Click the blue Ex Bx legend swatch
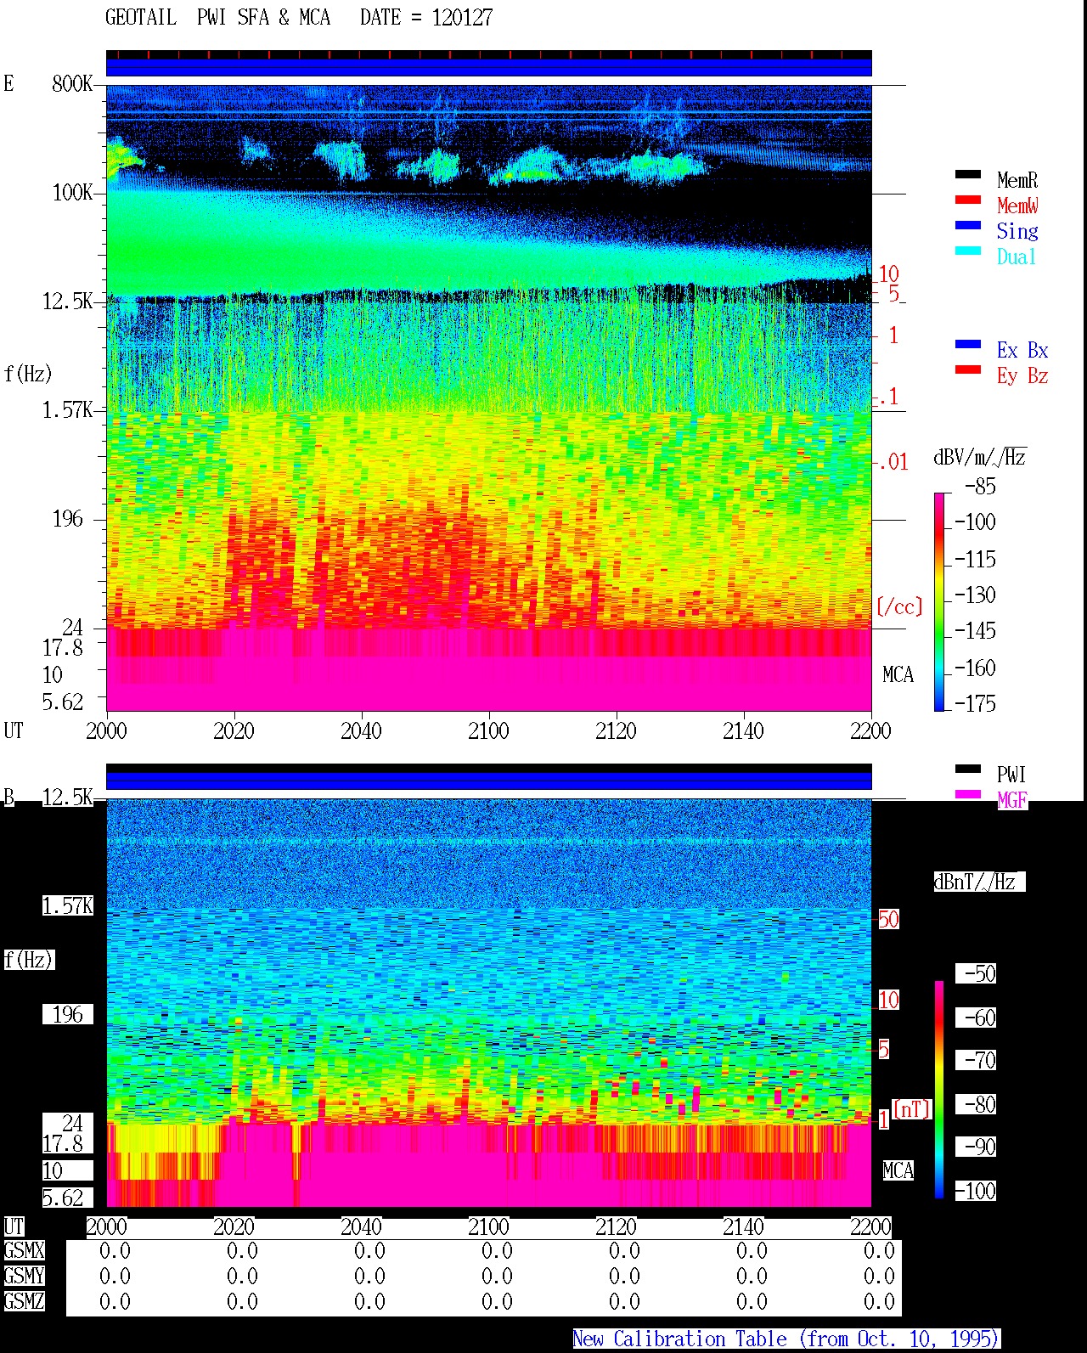1087x1353 pixels. pyautogui.click(x=968, y=344)
